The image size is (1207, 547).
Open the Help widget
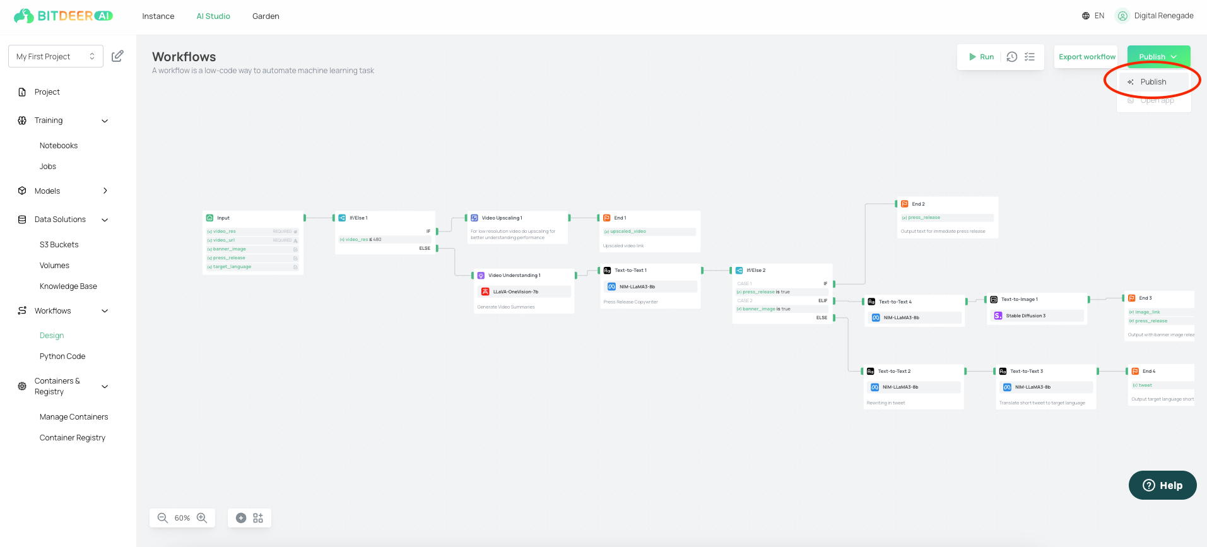[x=1162, y=485]
